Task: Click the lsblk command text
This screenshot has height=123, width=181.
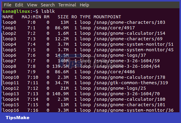Action: point(48,11)
